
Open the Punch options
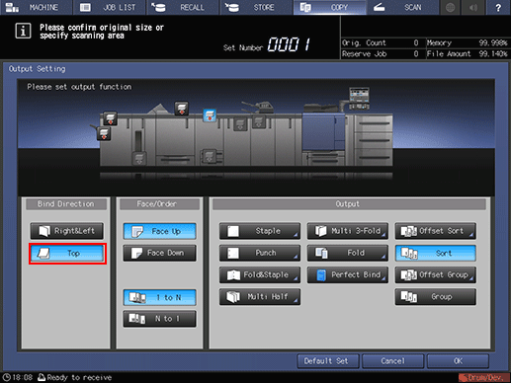pyautogui.click(x=260, y=253)
